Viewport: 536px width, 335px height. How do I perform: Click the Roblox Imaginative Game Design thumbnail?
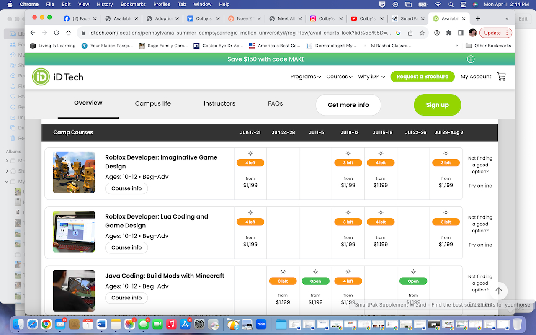[74, 172]
